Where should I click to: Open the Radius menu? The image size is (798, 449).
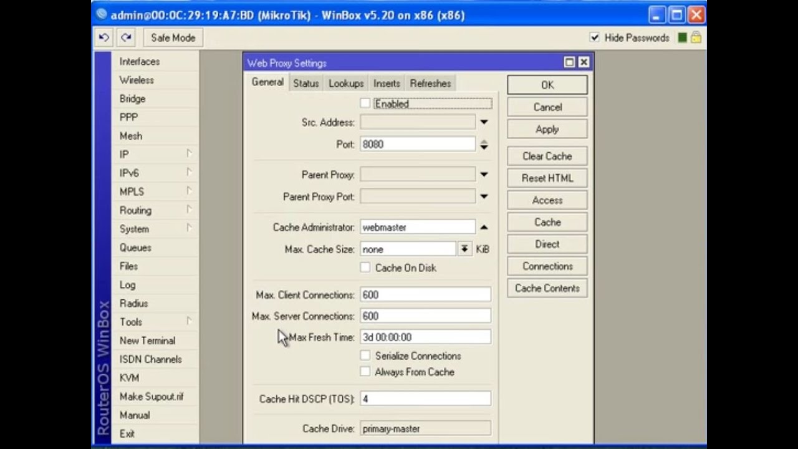133,304
